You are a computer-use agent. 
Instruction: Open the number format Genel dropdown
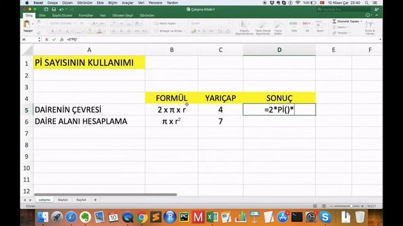pyautogui.click(x=210, y=23)
